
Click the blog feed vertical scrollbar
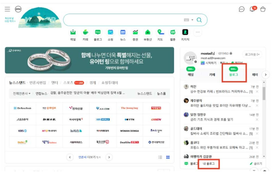[x=264, y=93]
